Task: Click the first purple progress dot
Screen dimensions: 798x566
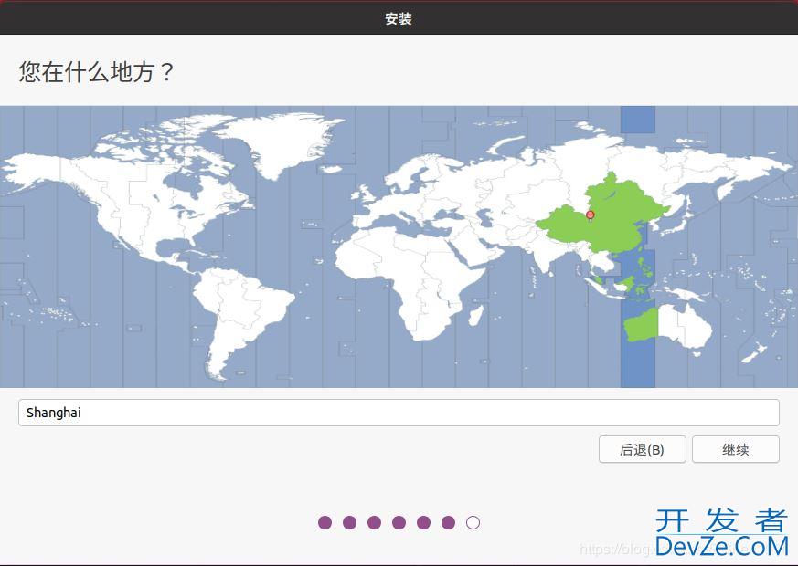Action: pos(325,522)
